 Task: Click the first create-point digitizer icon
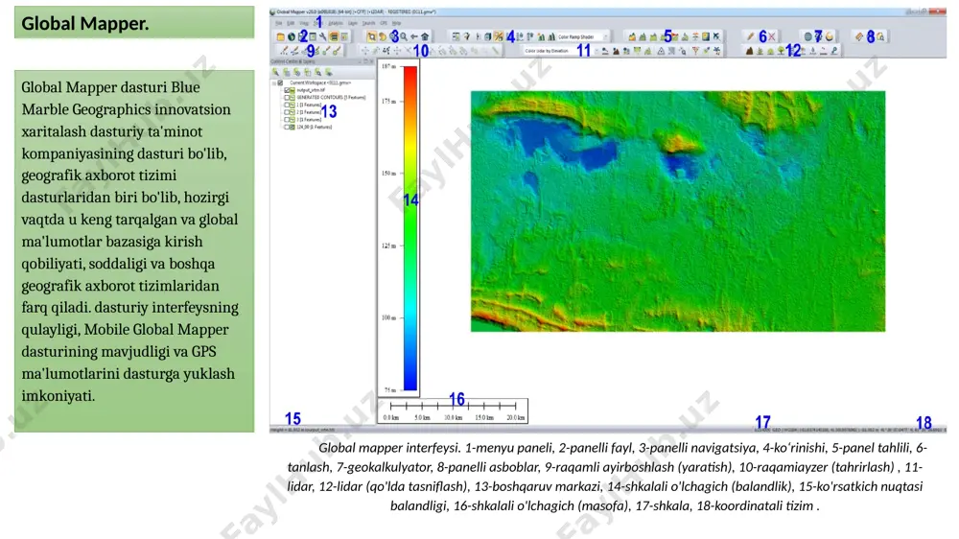coord(285,51)
